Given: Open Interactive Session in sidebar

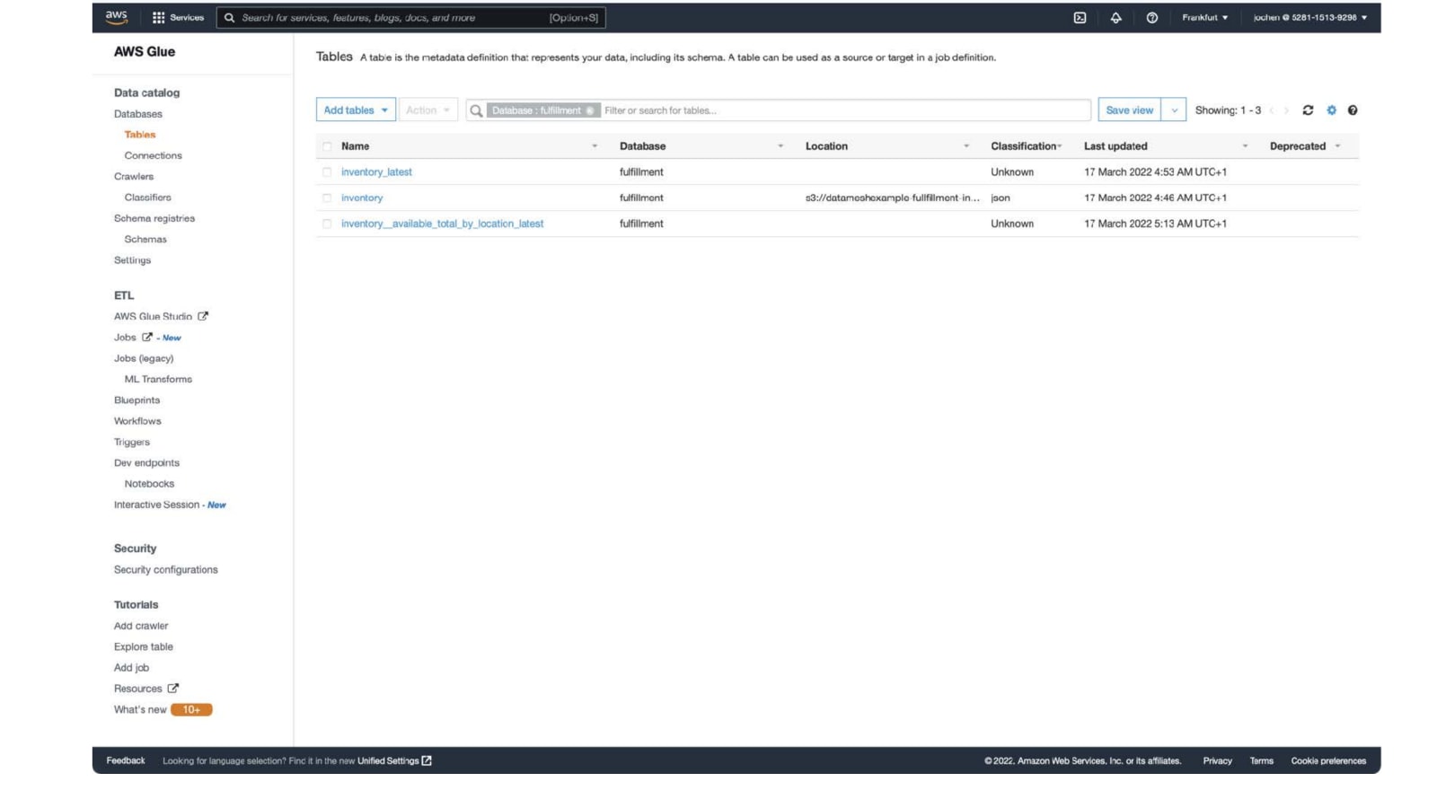Looking at the screenshot, I should [x=157, y=505].
